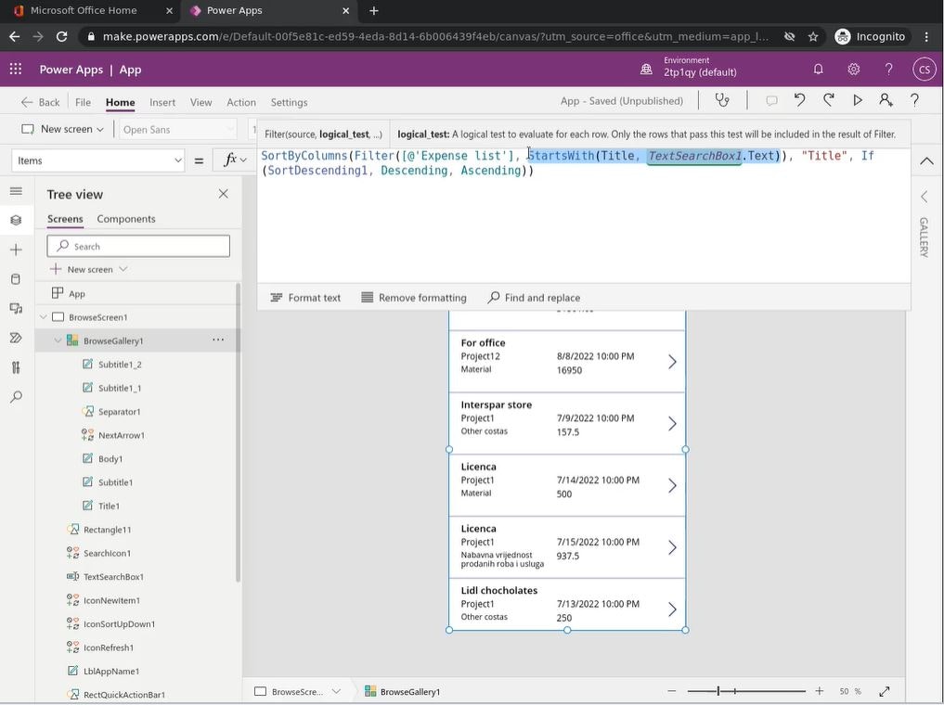Open the toolbar help question mark
This screenshot has height=705, width=944.
coord(914,100)
